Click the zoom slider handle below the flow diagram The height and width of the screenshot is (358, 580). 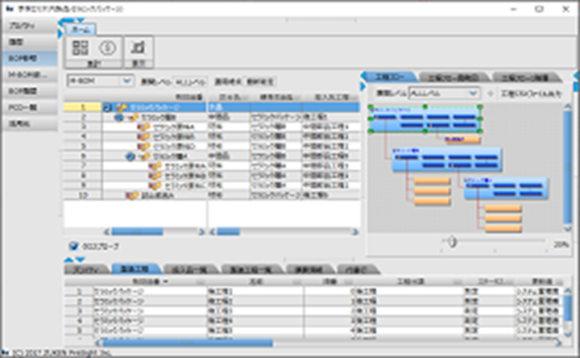coord(453,240)
